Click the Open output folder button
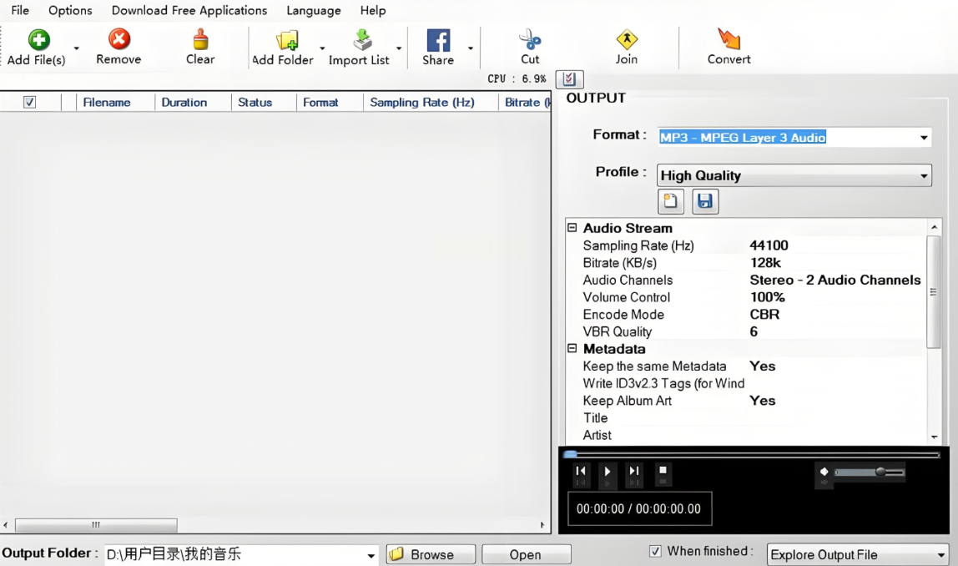Image resolution: width=958 pixels, height=566 pixels. (x=526, y=554)
